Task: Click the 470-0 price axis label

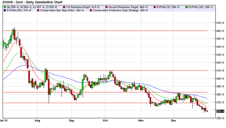Action: [220, 23]
